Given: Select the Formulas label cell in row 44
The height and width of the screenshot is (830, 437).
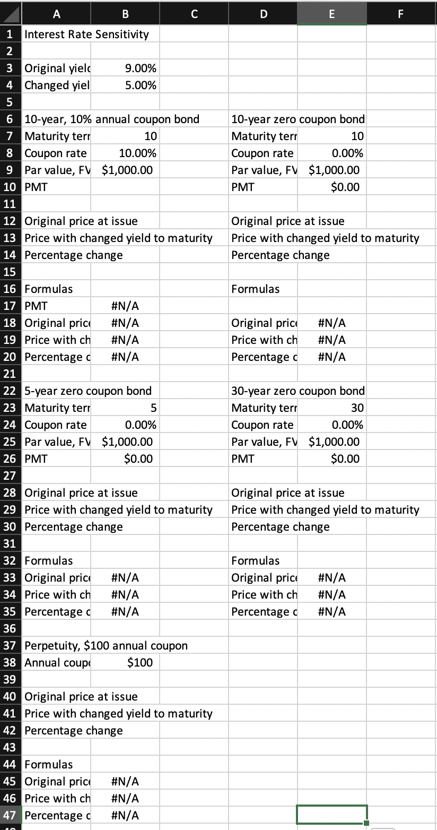Looking at the screenshot, I should click(x=56, y=764).
